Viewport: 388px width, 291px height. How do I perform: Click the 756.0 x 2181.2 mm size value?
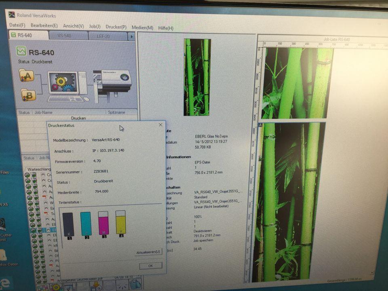(209, 173)
